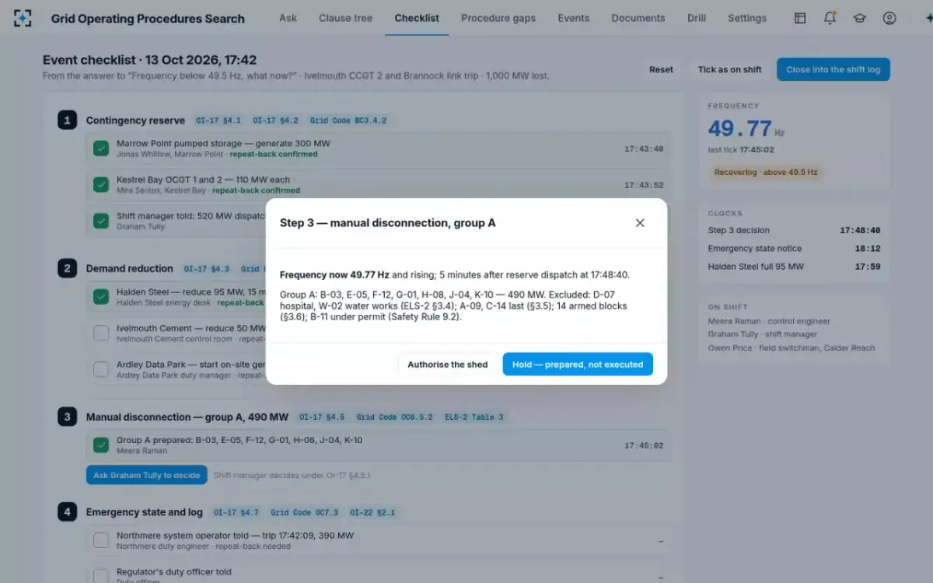Open the training cap icon
The image size is (933, 583).
[859, 18]
